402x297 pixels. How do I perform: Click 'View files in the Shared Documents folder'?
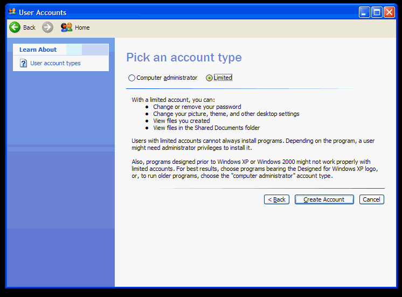[206, 128]
